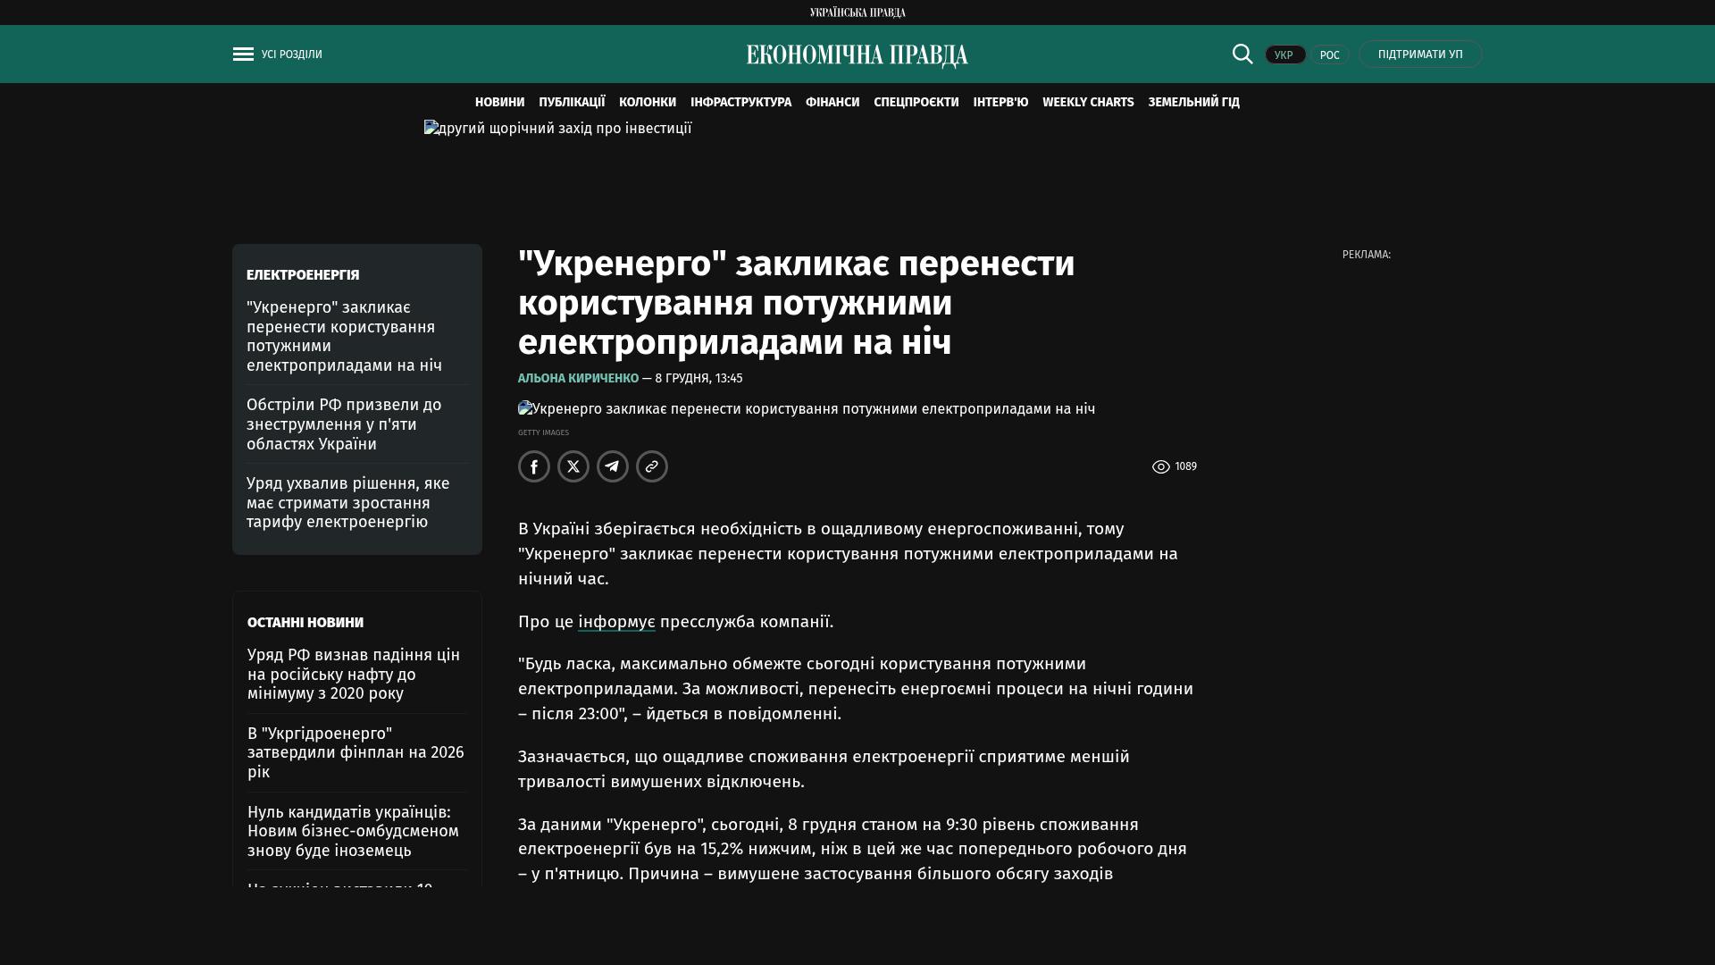Image resolution: width=1715 pixels, height=965 pixels.
Task: Open the Weekly Charts menu item
Action: (1087, 103)
